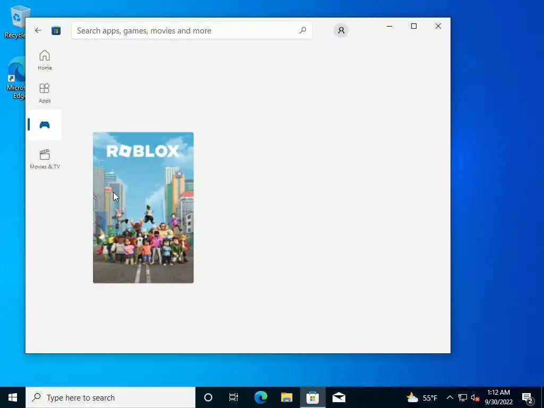Click the Microsoft Store taskbar icon

[x=312, y=397]
